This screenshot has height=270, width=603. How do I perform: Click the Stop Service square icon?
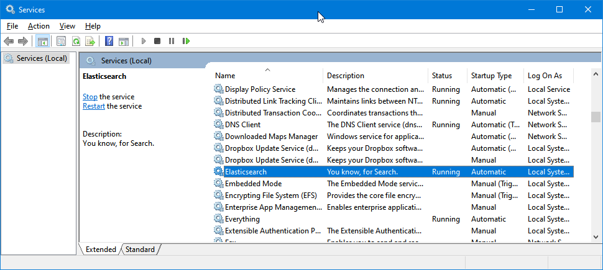pos(157,41)
